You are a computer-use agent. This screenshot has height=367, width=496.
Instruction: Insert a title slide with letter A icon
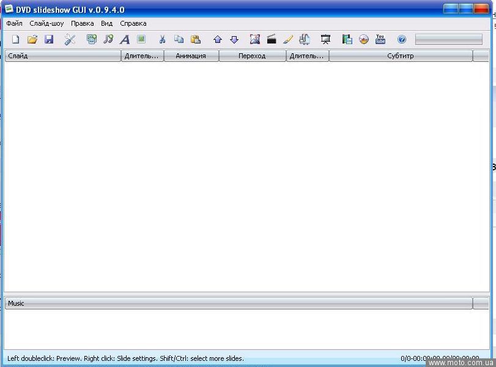pos(125,40)
